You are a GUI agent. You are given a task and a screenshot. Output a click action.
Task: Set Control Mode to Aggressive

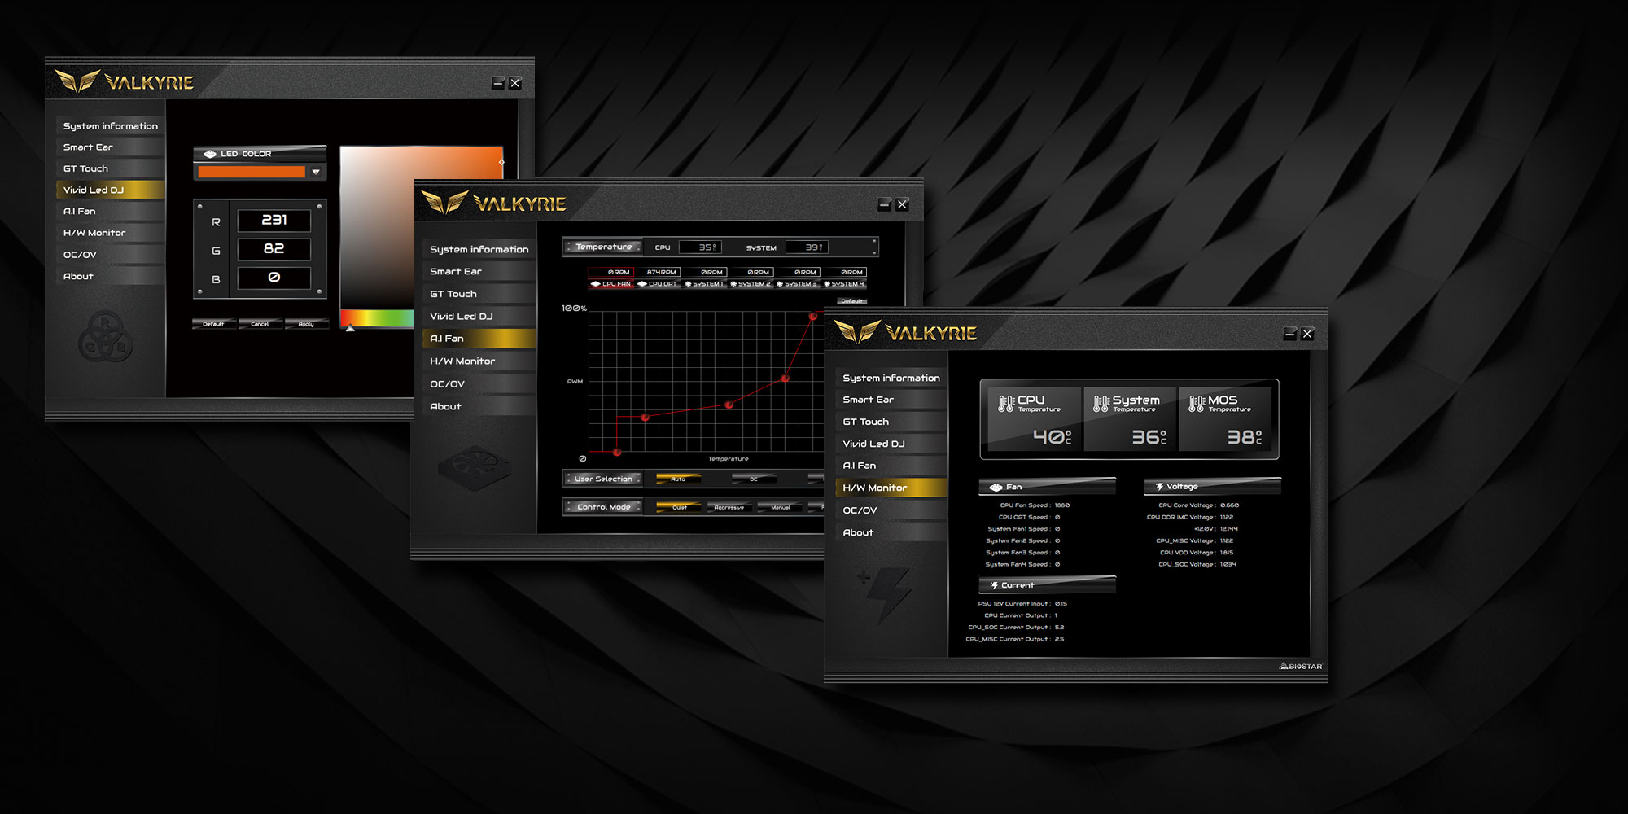pos(729,507)
